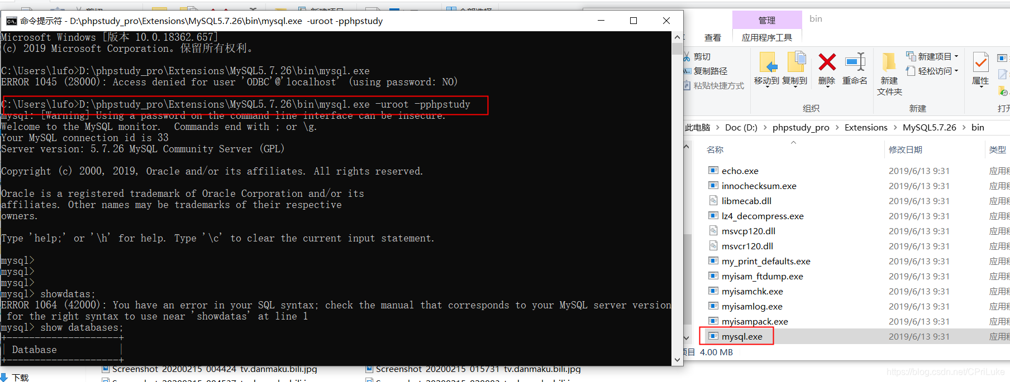The height and width of the screenshot is (382, 1010).
Task: Create a new folder with 新建文件夹
Action: pos(889,74)
